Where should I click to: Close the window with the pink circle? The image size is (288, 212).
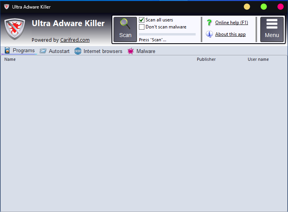pos(280,7)
